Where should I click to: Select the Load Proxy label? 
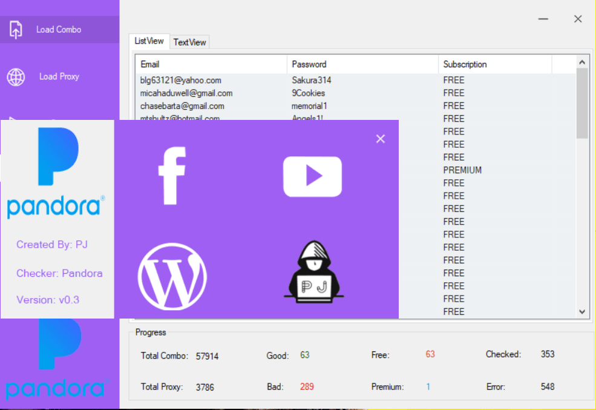[59, 77]
